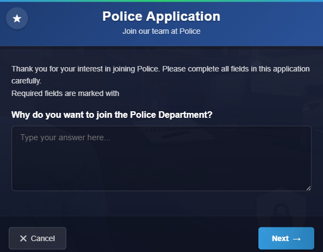The image size is (323, 252).
Task: Click the 'Why do you want to join' question label
Action: (112, 115)
